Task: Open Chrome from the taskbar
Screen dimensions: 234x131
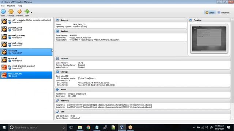Action: (88, 127)
